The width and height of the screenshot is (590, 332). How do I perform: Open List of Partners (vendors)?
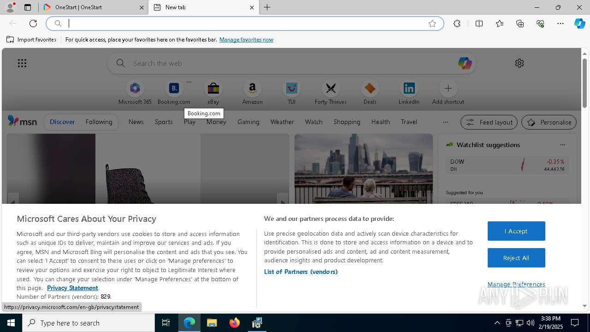301,272
